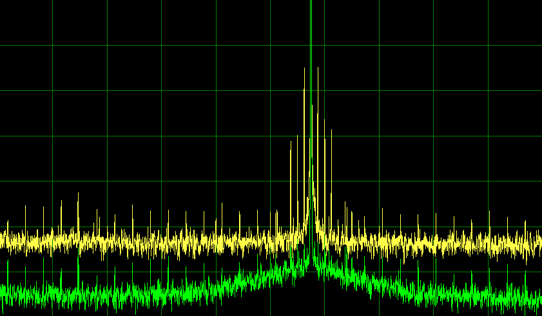Click the yellow noise floor at far right edge
The width and height of the screenshot is (542, 316).
point(537,243)
